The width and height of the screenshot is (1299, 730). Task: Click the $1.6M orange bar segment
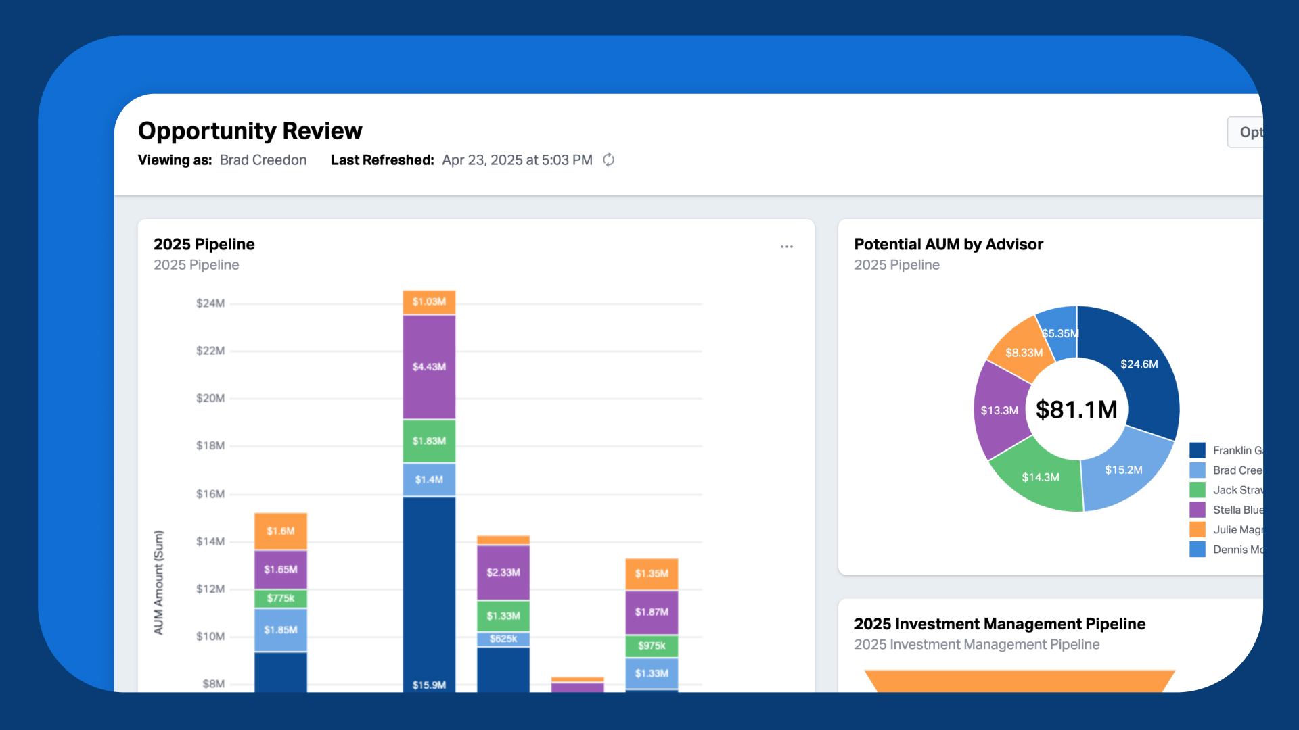280,531
